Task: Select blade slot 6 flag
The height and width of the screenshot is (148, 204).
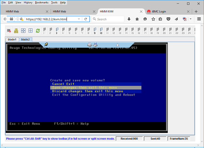Action: [76, 31]
